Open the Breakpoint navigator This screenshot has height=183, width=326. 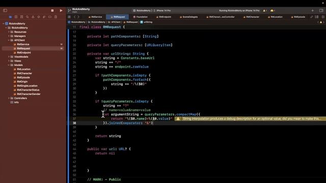point(50,17)
